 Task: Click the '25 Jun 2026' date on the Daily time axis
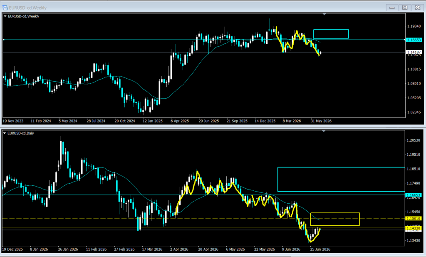coord(320,250)
